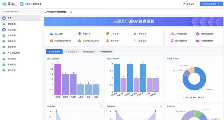Click the 车辆管理统计 truck icon
Screen dimensions: 224x120
(198, 41)
